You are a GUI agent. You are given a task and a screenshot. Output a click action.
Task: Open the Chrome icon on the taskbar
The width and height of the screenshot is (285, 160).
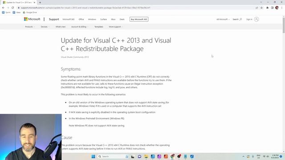172,156
